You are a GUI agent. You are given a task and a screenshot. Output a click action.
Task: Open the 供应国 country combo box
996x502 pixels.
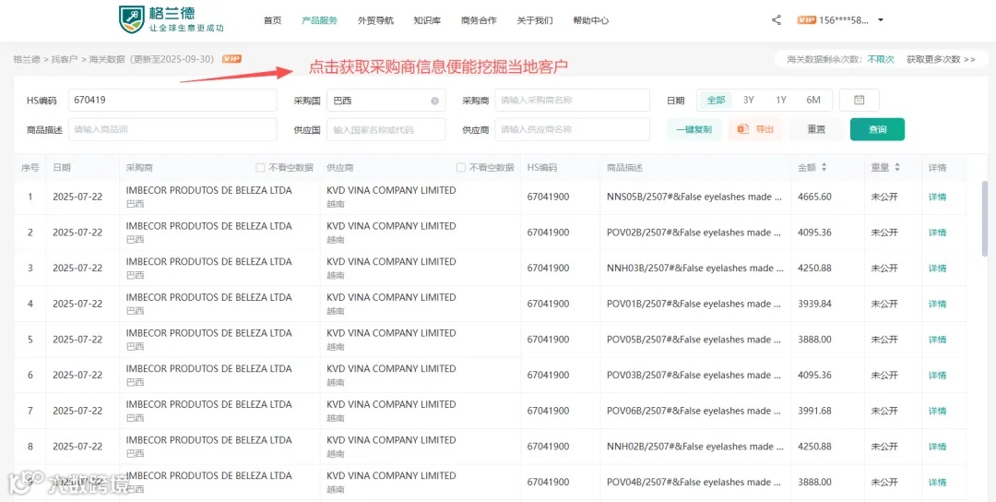pyautogui.click(x=385, y=129)
